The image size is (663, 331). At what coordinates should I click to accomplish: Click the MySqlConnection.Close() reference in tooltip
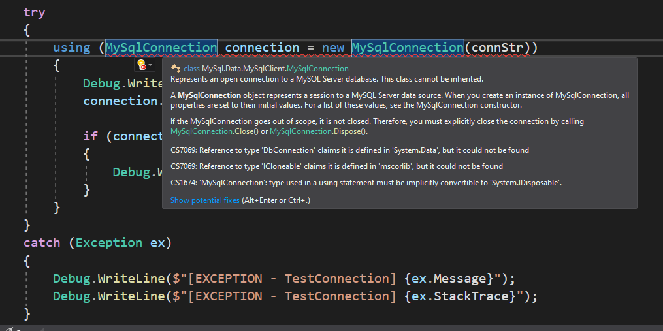[214, 131]
